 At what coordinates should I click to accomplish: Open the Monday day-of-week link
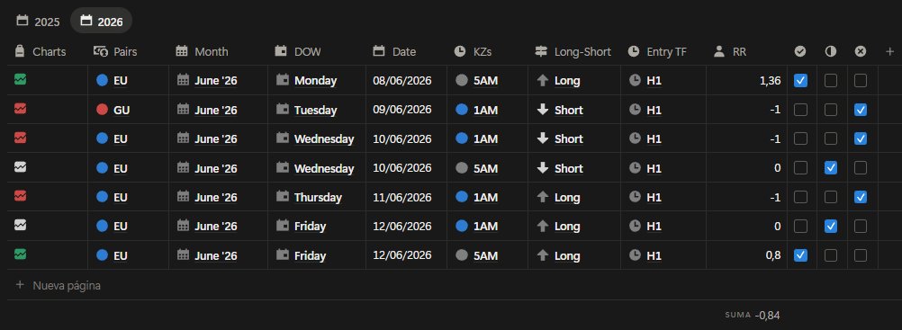point(315,81)
